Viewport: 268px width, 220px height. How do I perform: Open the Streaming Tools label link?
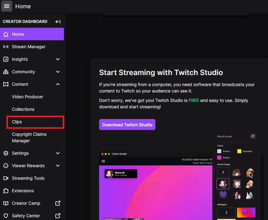click(28, 178)
